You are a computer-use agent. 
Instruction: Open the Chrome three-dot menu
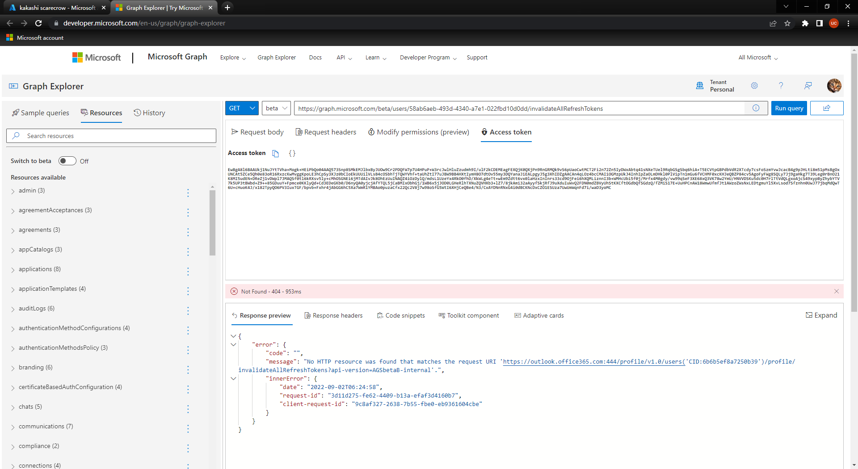[848, 23]
